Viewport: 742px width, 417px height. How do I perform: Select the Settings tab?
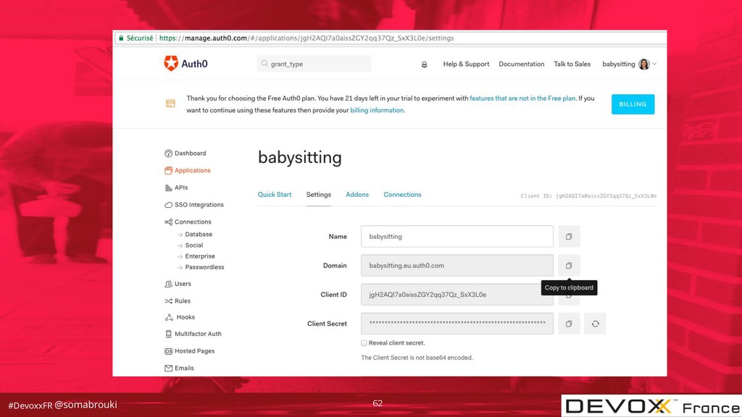[x=319, y=194]
